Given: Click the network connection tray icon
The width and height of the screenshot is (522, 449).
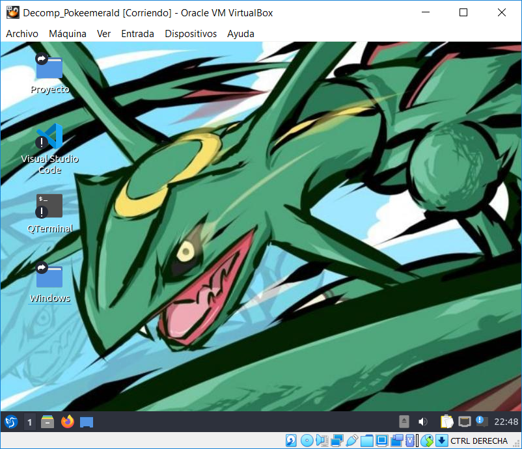Looking at the screenshot, I should click(x=464, y=422).
